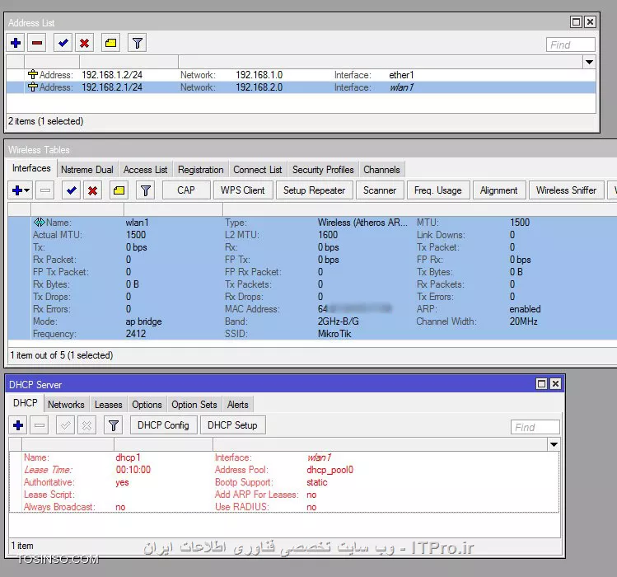This screenshot has width=617, height=577.
Task: Select wlan1 interface row icon in Wireless Tables
Action: point(39,223)
